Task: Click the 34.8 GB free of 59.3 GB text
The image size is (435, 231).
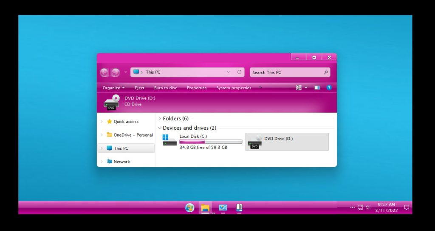Action: click(203, 147)
